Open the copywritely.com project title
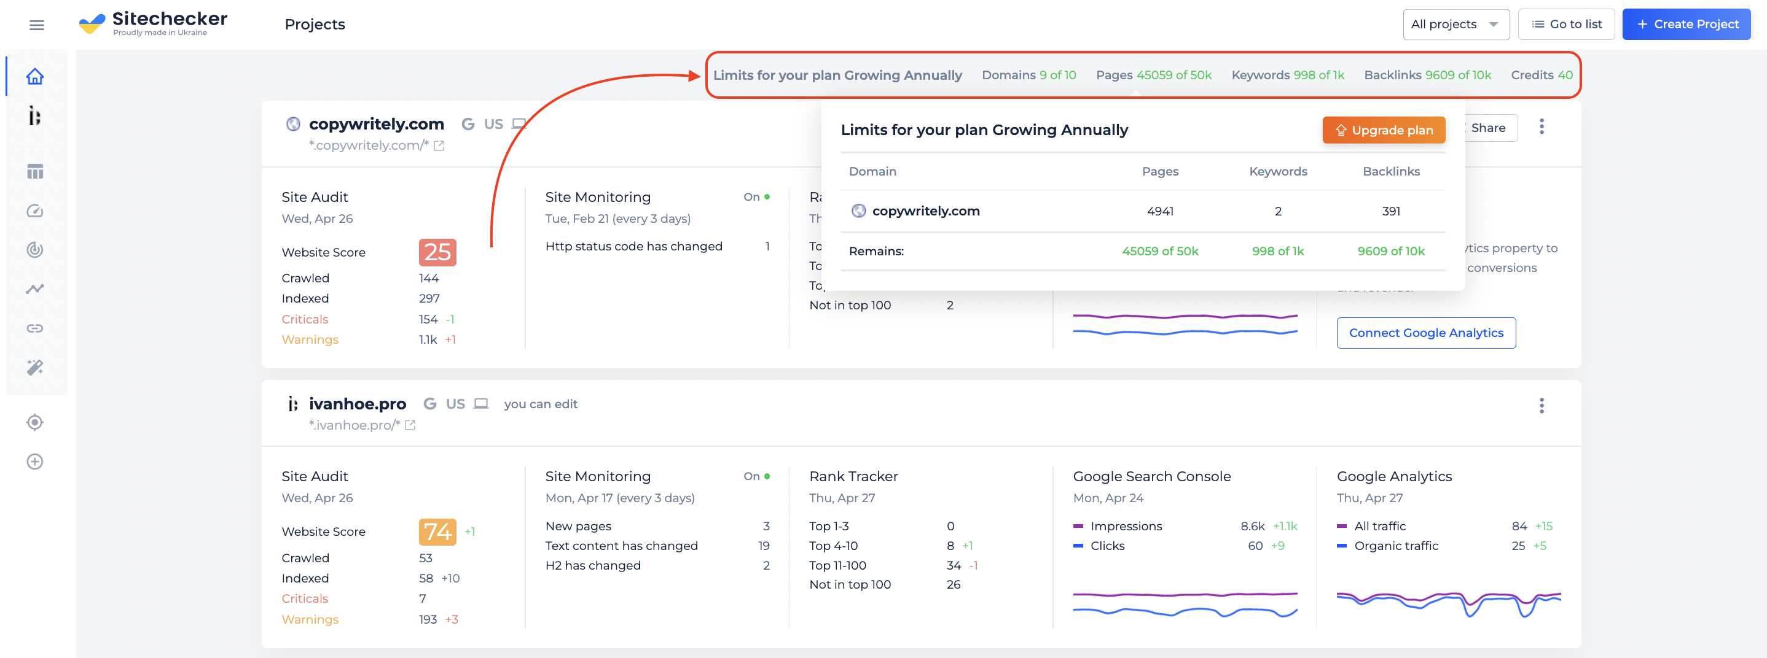The width and height of the screenshot is (1767, 658). coord(377,124)
